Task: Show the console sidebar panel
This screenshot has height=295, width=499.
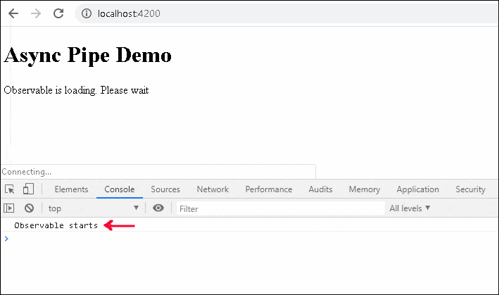Action: [9, 208]
